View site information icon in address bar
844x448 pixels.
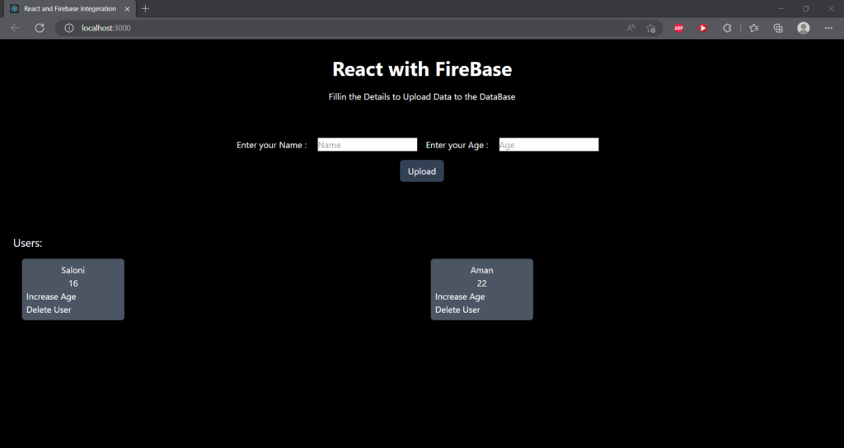coord(69,28)
